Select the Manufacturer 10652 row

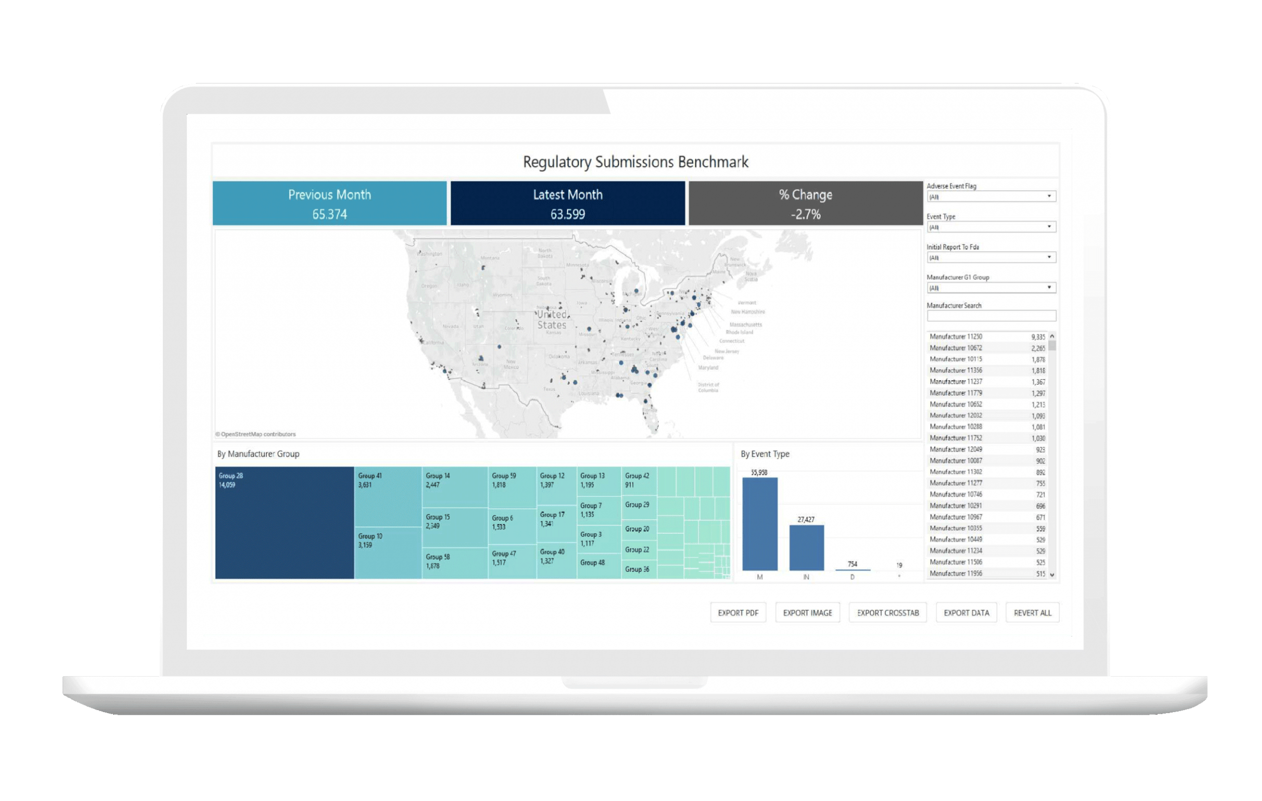pos(987,405)
